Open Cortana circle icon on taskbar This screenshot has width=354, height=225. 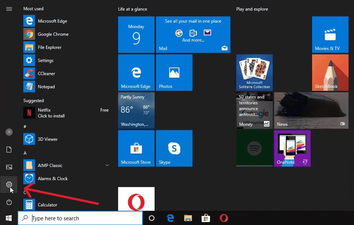[151, 218]
